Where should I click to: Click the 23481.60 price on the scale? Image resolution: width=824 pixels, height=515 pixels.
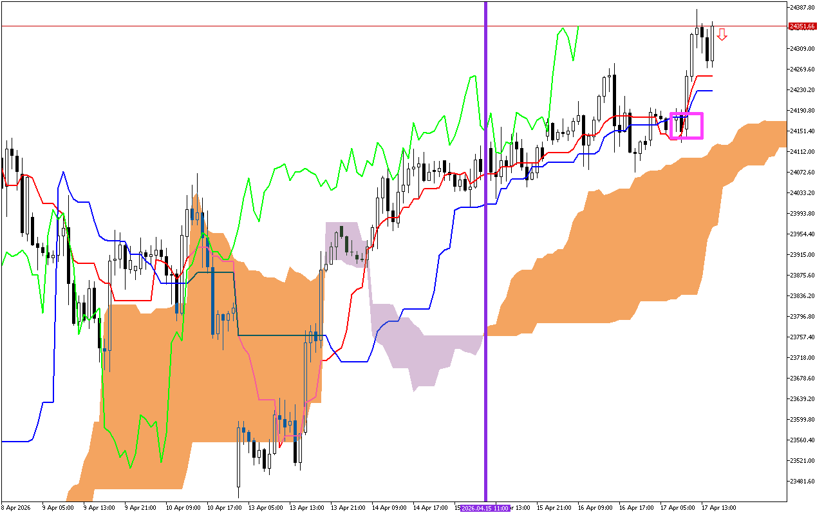[x=802, y=481]
